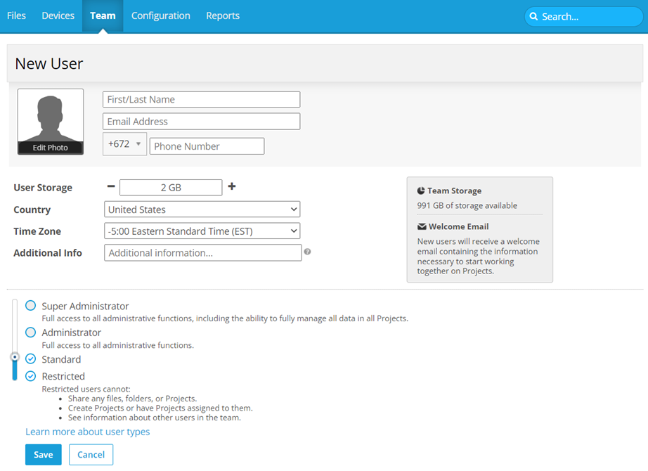Viewport: 648px width, 471px height.
Task: Click the user type permission slider handle
Action: tap(15, 357)
